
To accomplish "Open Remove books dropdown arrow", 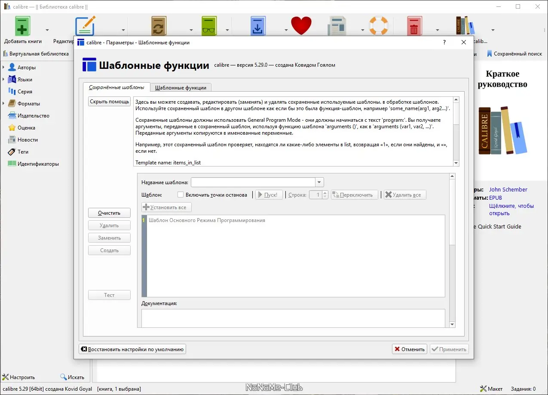I will pos(438,30).
